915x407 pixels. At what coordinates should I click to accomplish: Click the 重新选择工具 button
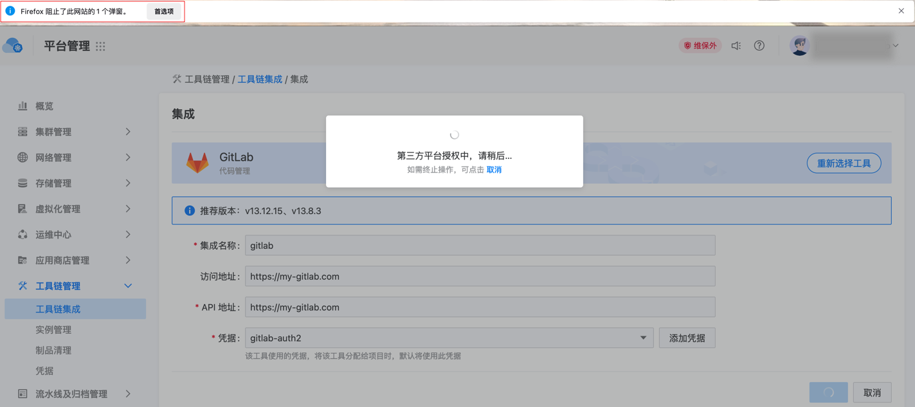tap(844, 163)
